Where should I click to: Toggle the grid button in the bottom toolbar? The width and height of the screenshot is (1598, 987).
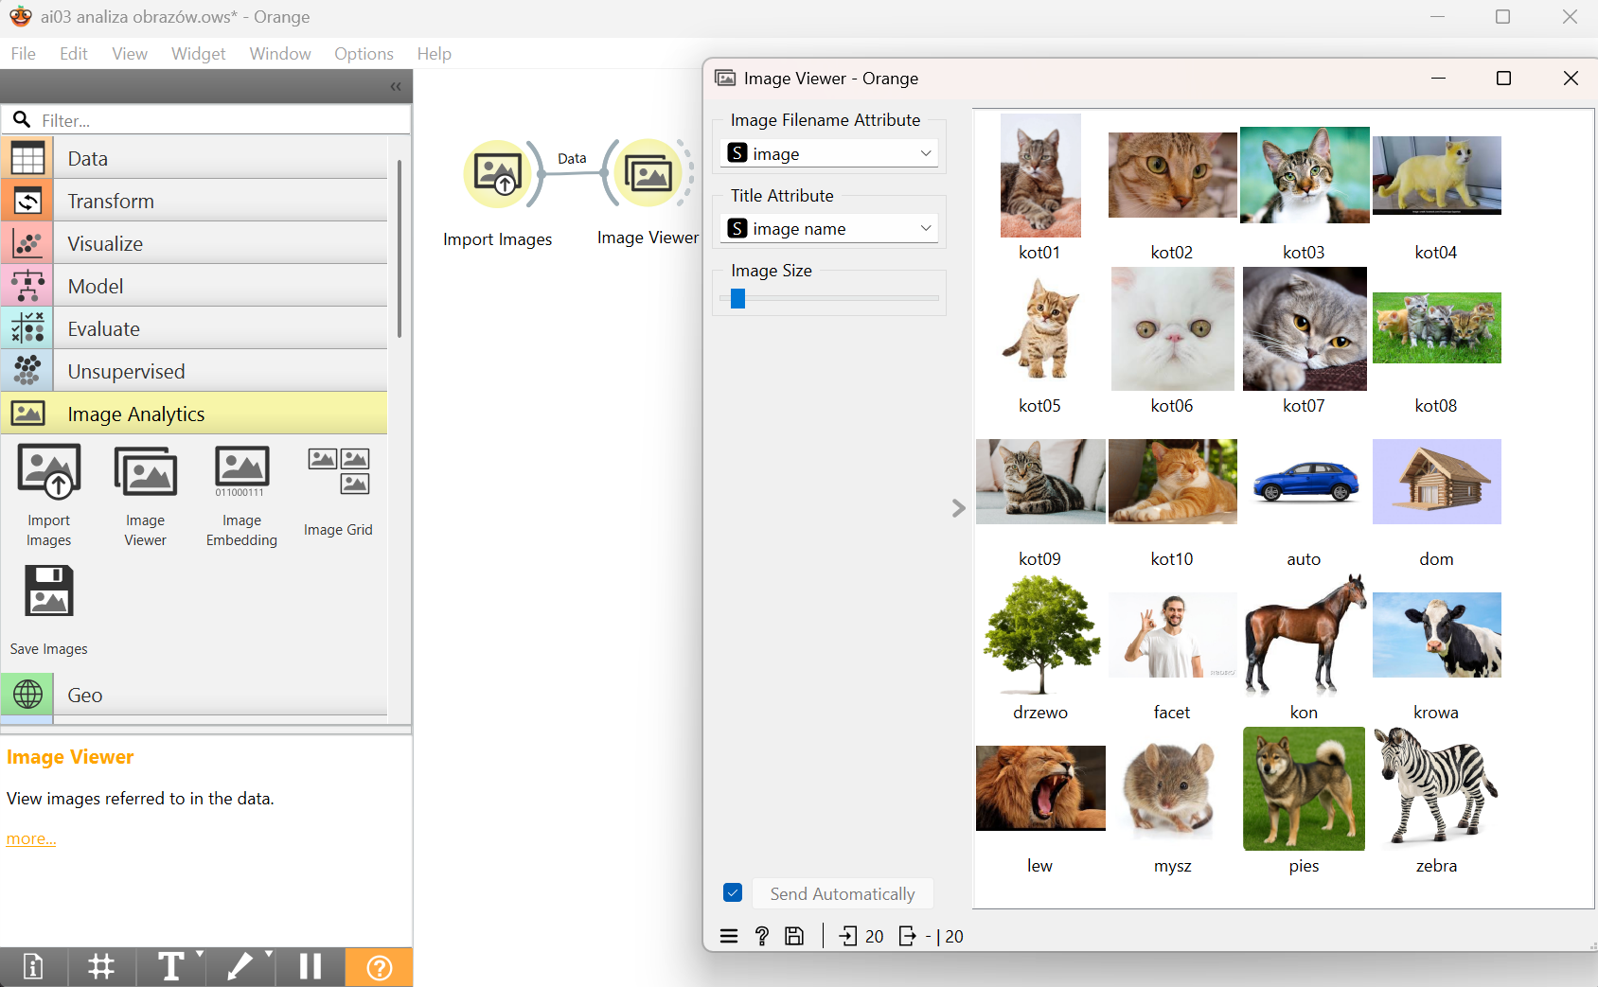101,967
